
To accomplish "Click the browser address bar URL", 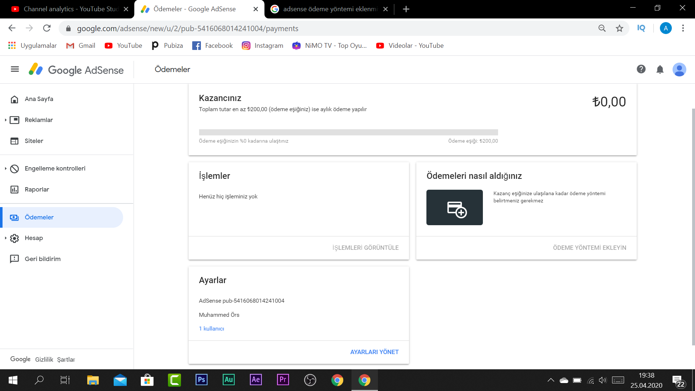I will pos(188,28).
